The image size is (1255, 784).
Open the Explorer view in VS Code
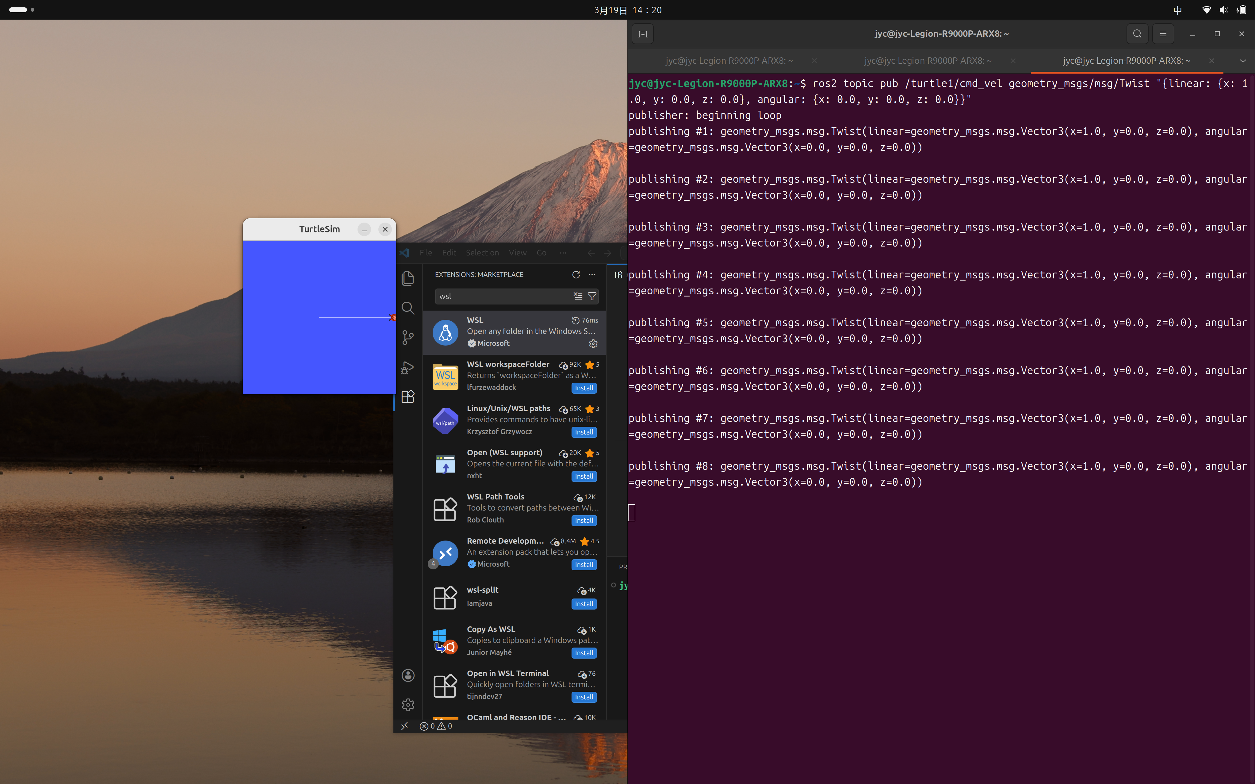[408, 278]
